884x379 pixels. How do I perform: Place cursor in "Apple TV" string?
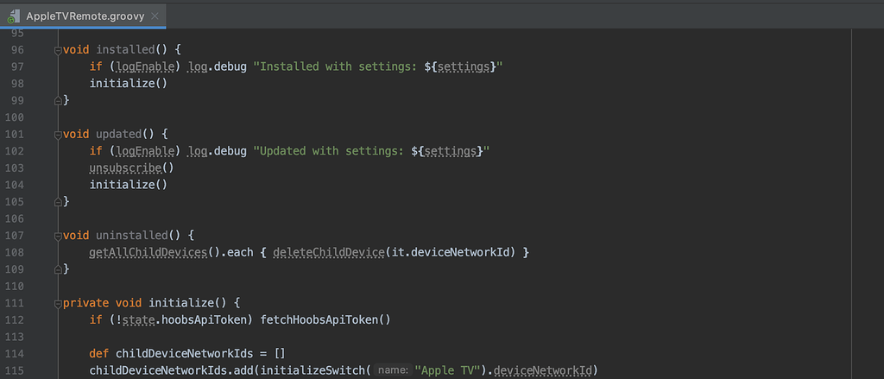[445, 370]
